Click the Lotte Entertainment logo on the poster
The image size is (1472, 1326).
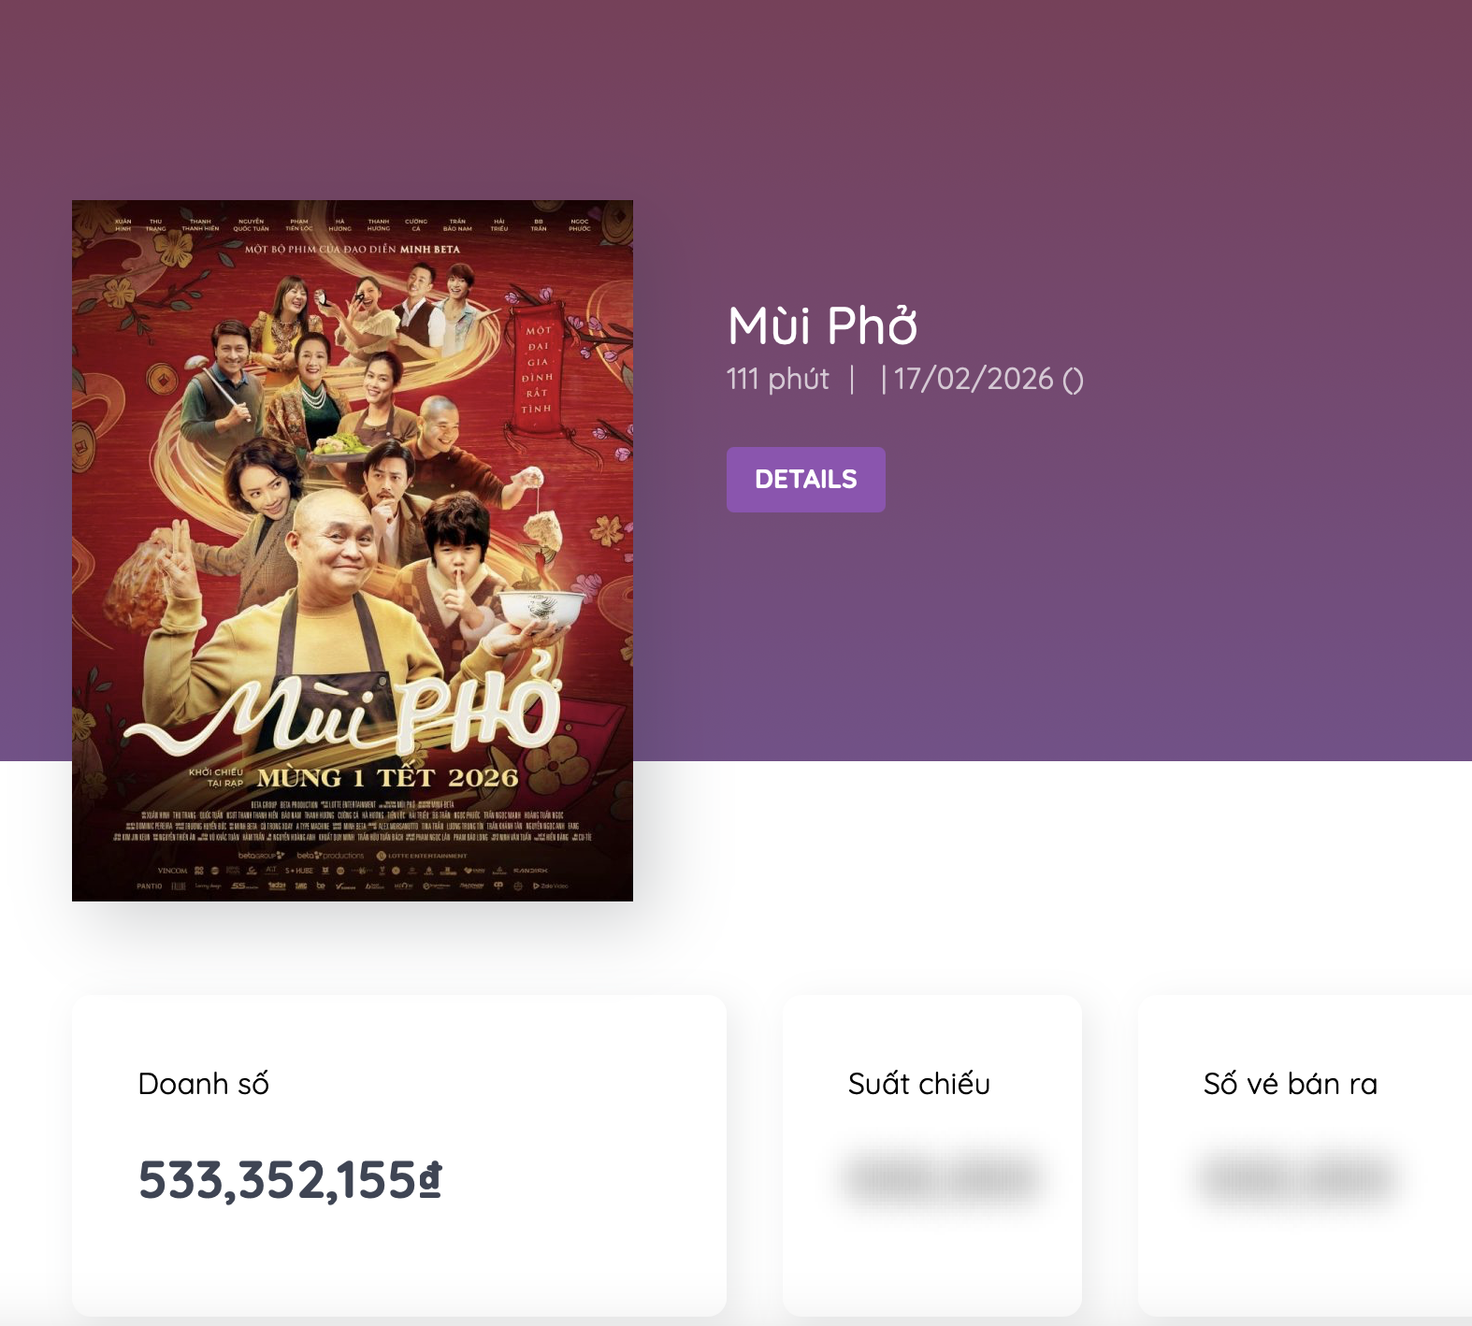coord(422,855)
